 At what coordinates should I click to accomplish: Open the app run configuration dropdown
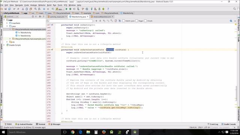pyautogui.click(x=60, y=9)
